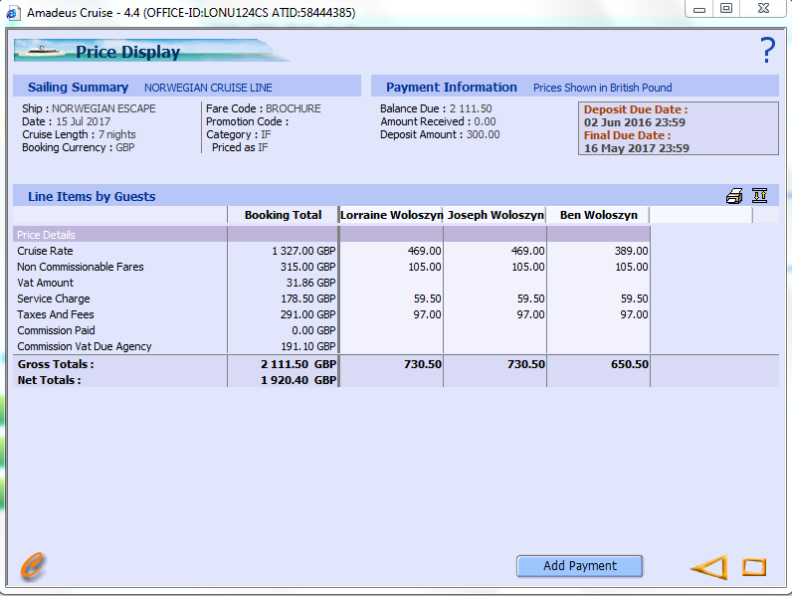The image size is (792, 596).
Task: Click the 16 May 2017 23:59 date
Action: click(x=637, y=148)
